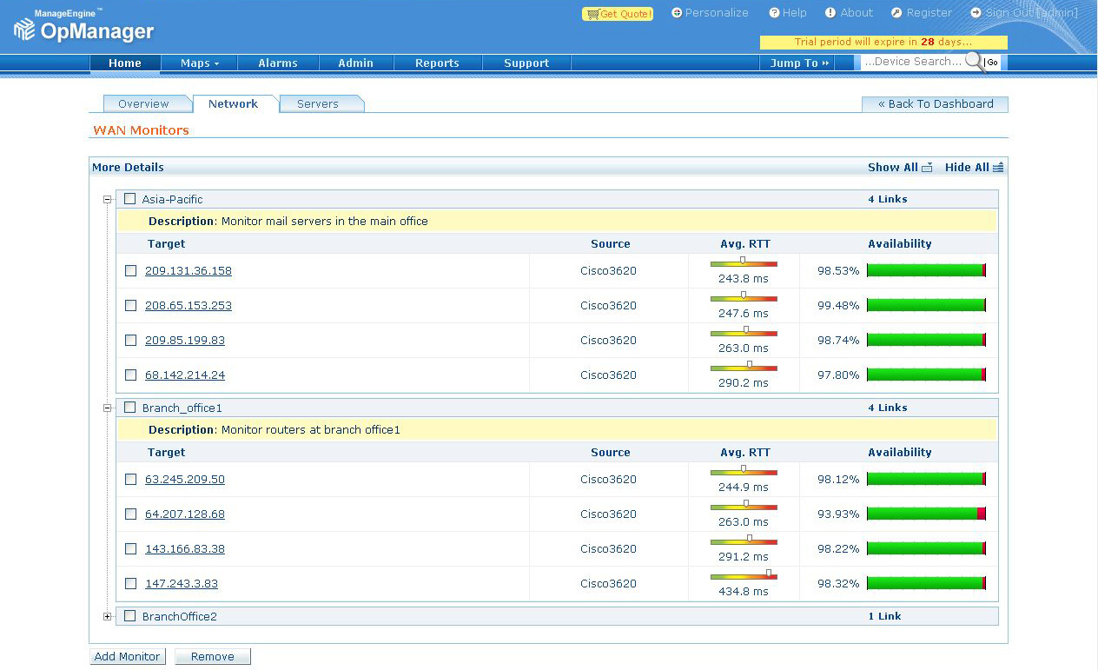The width and height of the screenshot is (1098, 670).
Task: Check the box for 209.131.36.158
Action: point(130,271)
